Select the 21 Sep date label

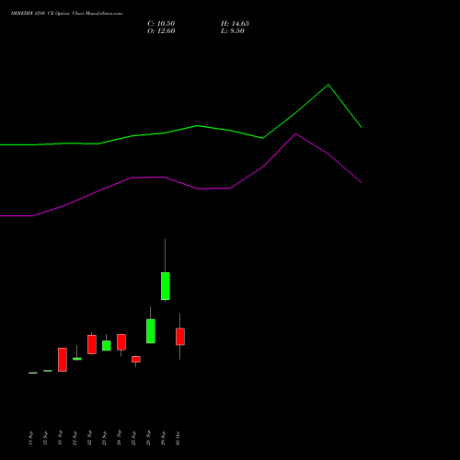75,438
